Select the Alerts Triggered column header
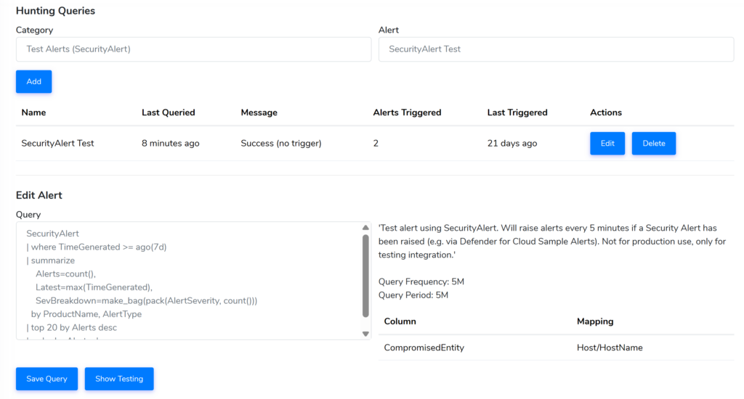Screen dimensions: 744x399 coord(407,112)
